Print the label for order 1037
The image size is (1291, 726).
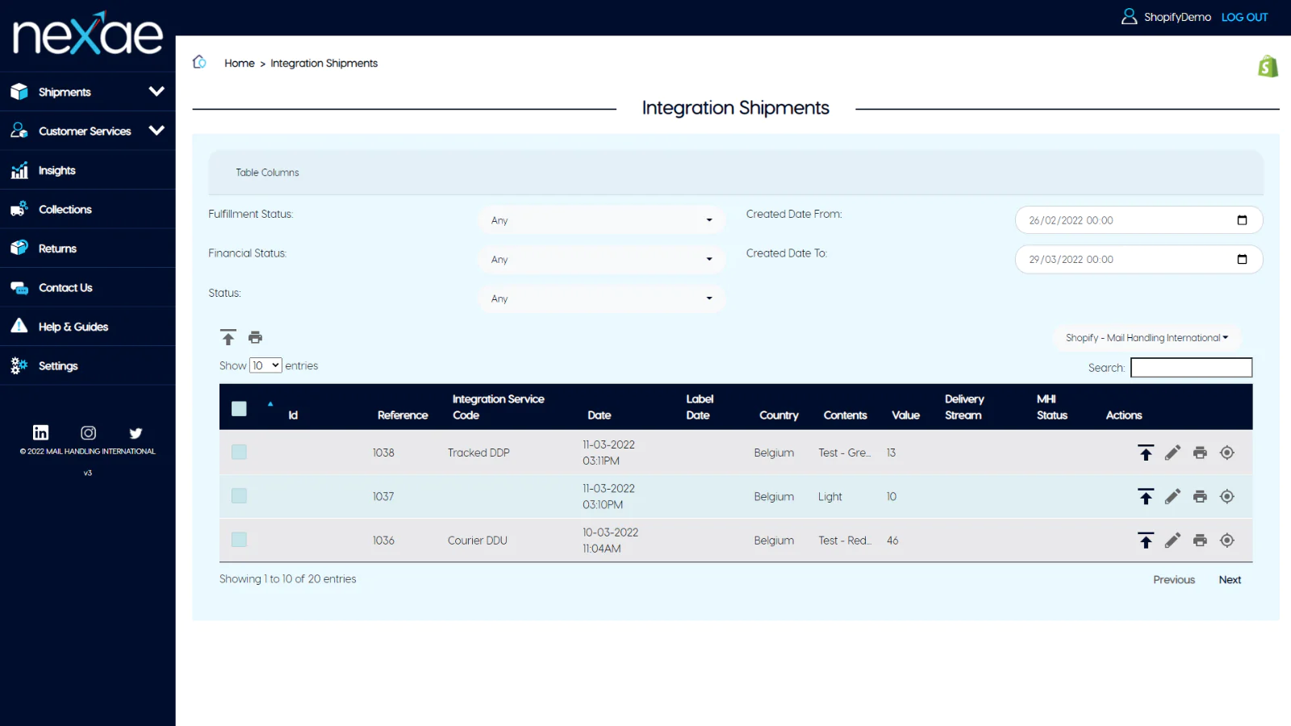[1200, 496]
